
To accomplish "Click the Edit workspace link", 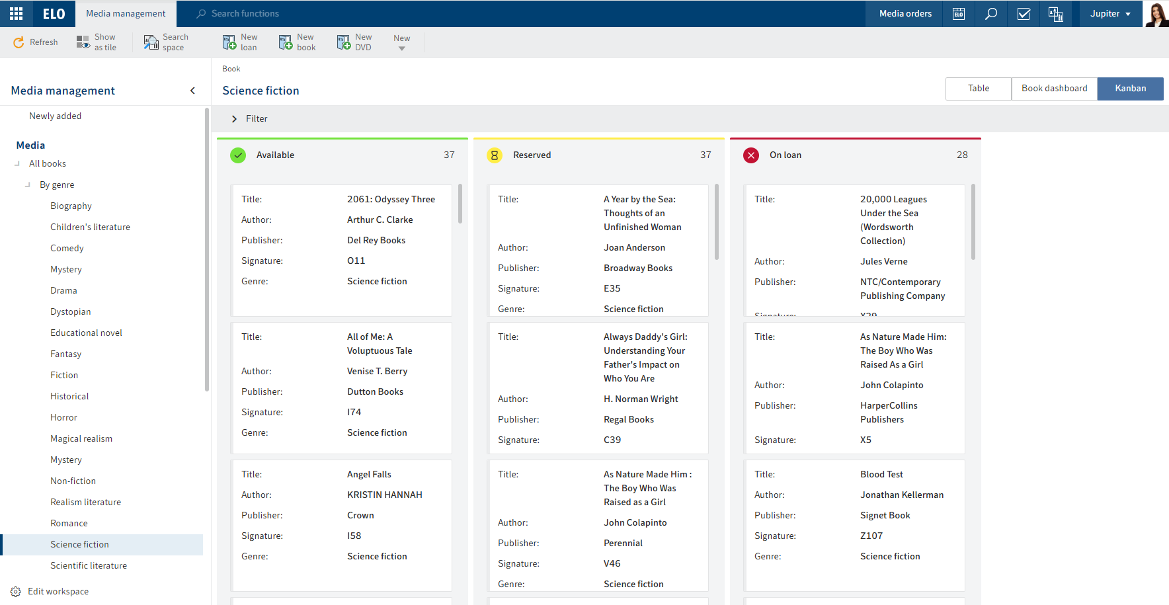I will pos(58,592).
